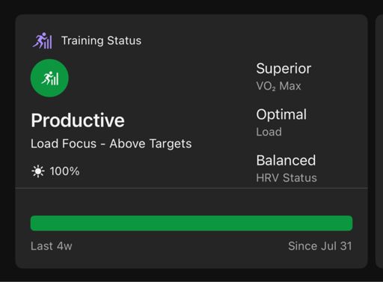Click the purple Training Status runner icon

pyautogui.click(x=42, y=40)
